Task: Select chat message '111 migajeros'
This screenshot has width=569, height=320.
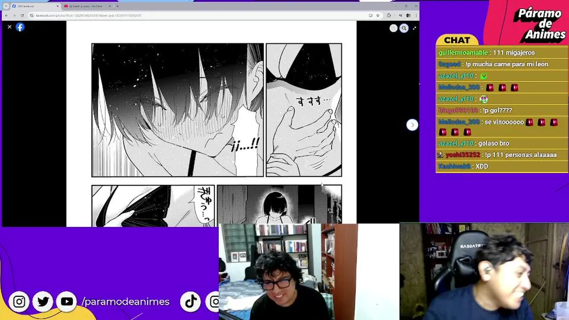Action: [514, 52]
